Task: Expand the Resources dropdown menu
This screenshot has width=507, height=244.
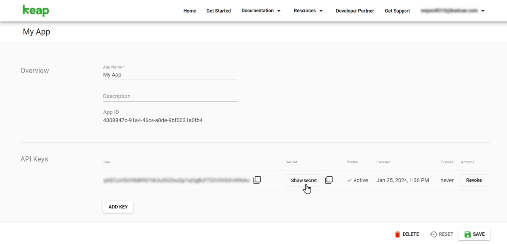Action: 308,11
